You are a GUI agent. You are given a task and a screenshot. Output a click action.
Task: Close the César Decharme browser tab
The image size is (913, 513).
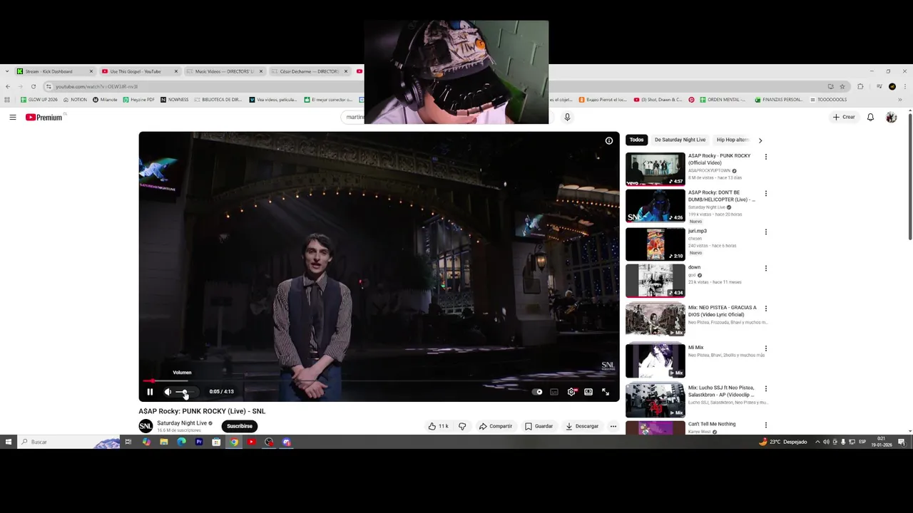point(346,71)
